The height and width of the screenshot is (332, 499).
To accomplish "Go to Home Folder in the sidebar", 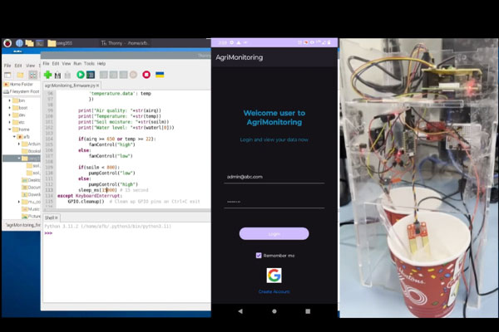I will (22, 84).
